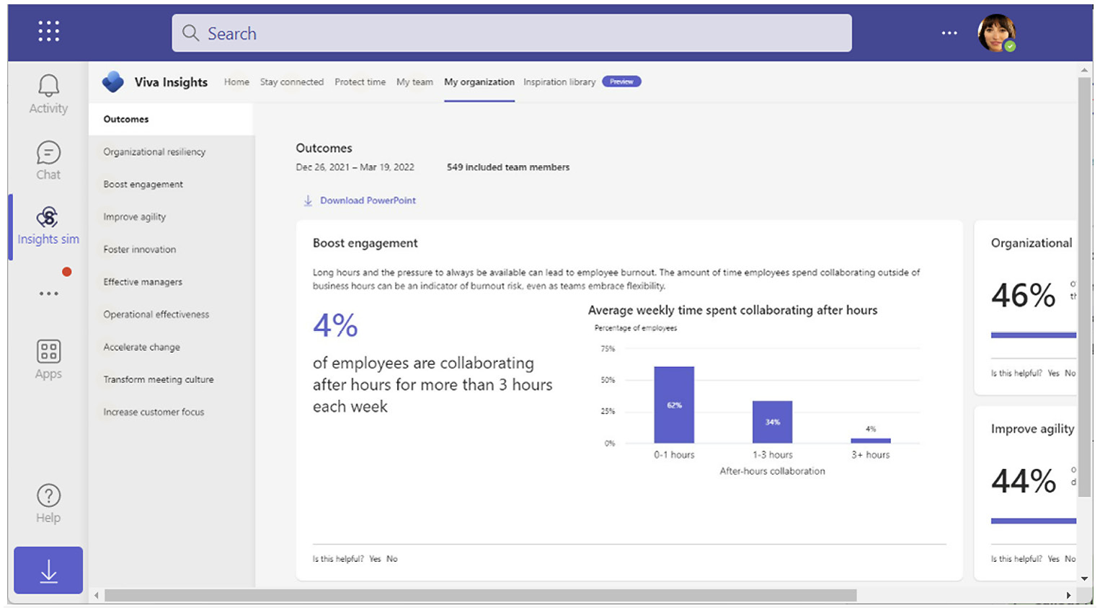Open the Inspiration library tab
Image resolution: width=1100 pixels, height=608 pixels.
pos(559,82)
